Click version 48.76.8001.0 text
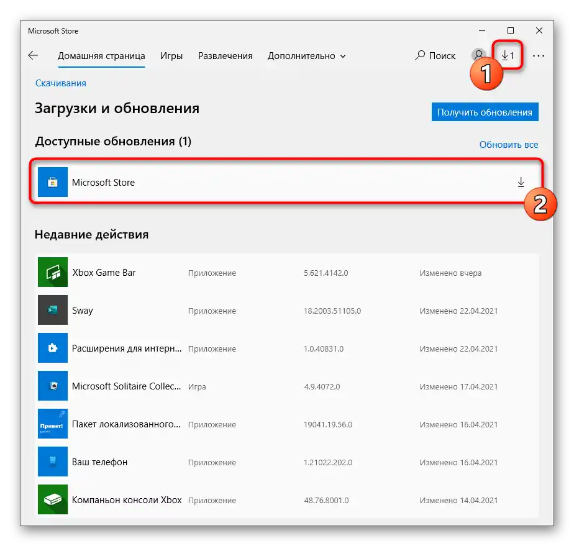This screenshot has height=546, width=574. click(x=326, y=501)
